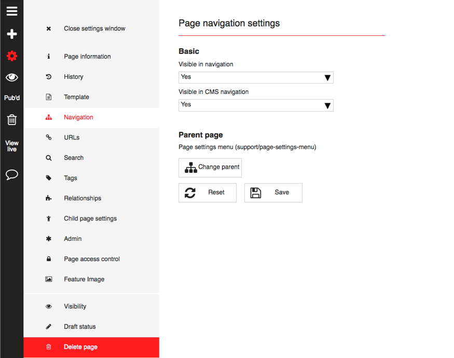Click the floppy disk icon on Save
Screen dimensions: 454x358
[x=256, y=192]
